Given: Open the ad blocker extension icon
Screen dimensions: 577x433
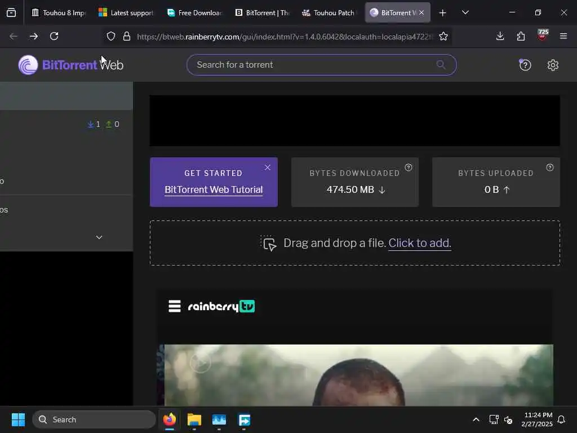Looking at the screenshot, I should [x=543, y=35].
